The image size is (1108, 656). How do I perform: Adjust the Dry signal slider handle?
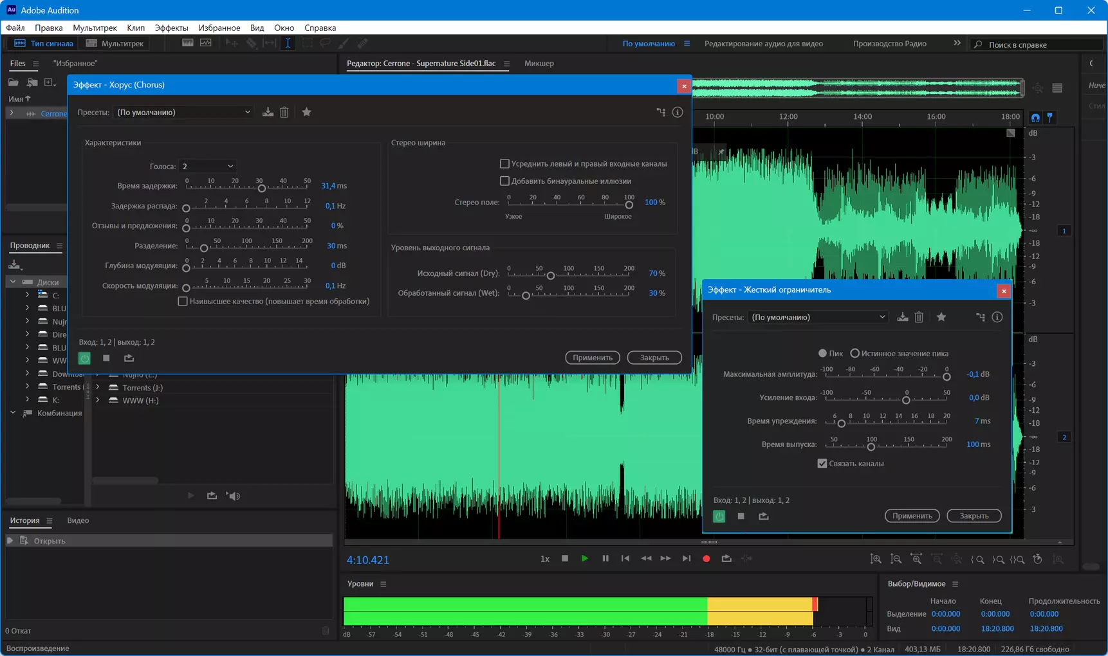550,276
